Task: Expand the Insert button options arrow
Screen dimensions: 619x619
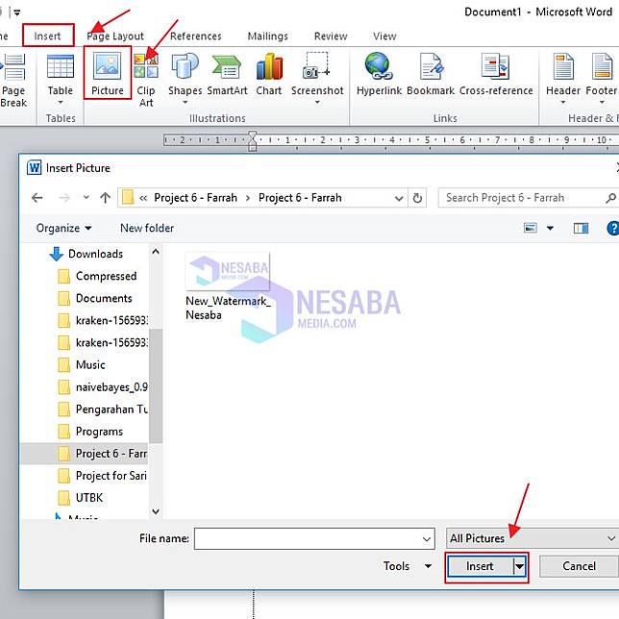Action: pyautogui.click(x=519, y=566)
